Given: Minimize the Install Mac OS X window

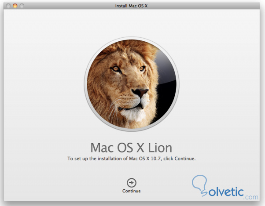Looking at the screenshot, I should (15, 6).
